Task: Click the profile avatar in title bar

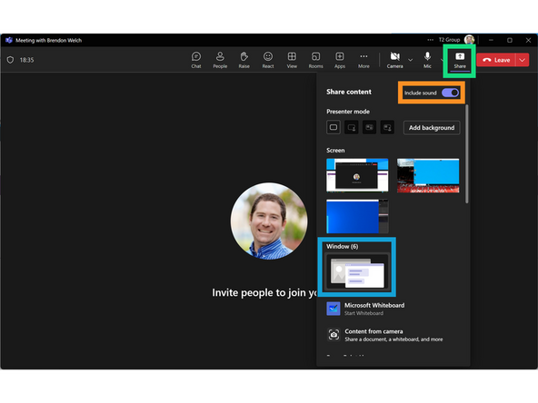Action: [x=469, y=40]
